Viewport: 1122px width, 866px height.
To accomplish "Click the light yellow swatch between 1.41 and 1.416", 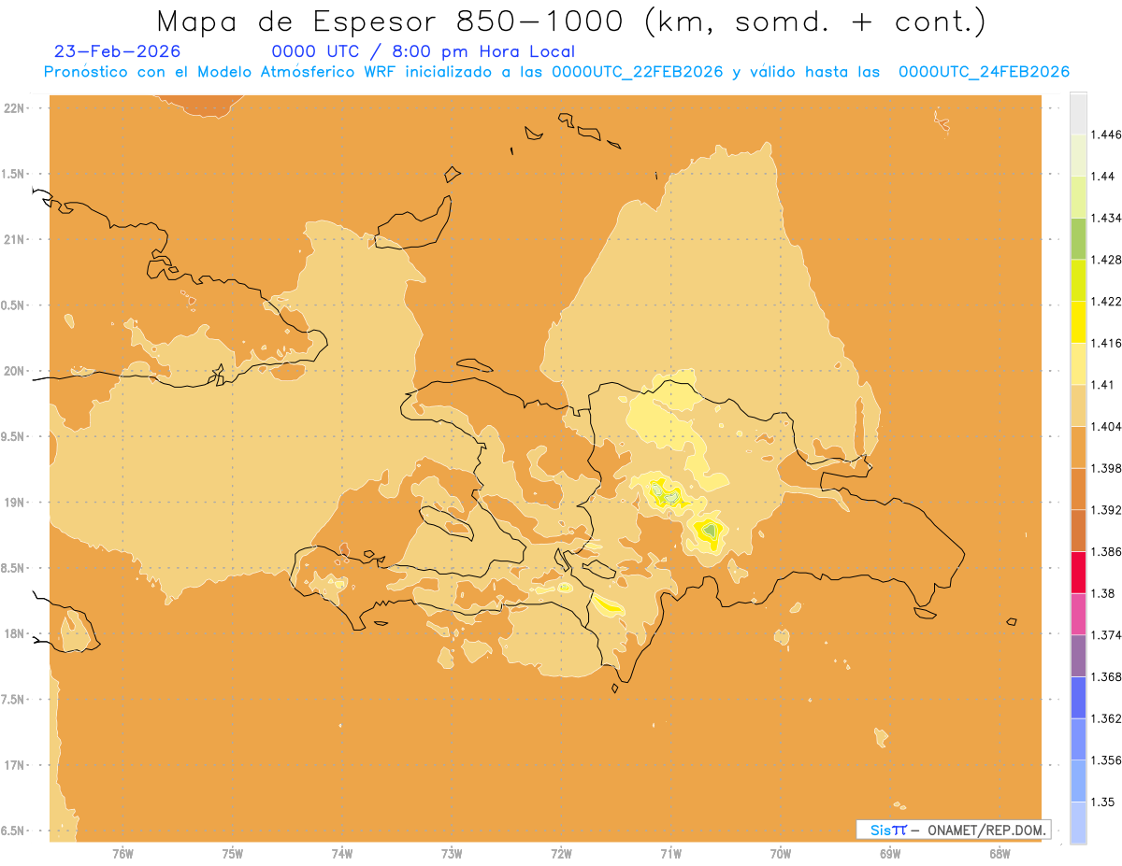I will 1079,363.
